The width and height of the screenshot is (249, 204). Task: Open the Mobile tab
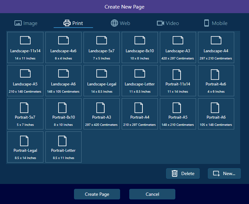[216, 23]
